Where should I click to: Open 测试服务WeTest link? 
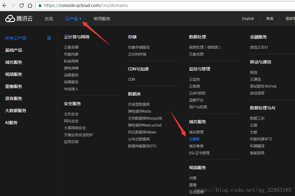click(263, 86)
